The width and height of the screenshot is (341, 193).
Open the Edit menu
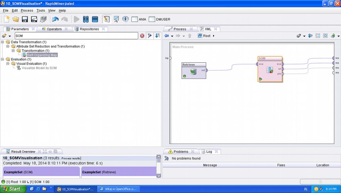[x=14, y=10]
